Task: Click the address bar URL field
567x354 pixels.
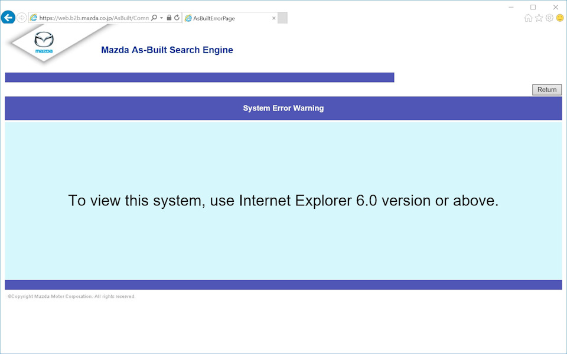Action: pos(94,18)
